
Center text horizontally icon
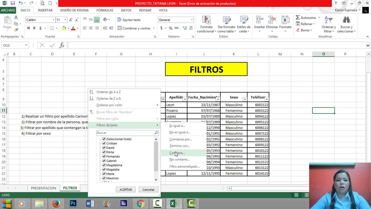91,28
